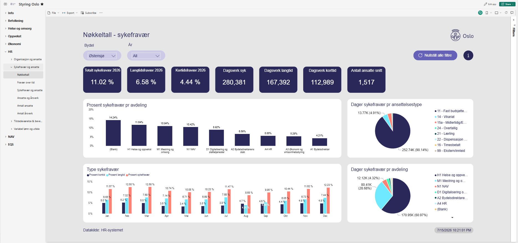
Task: Select the Dagsverk syk card
Action: 234,80
